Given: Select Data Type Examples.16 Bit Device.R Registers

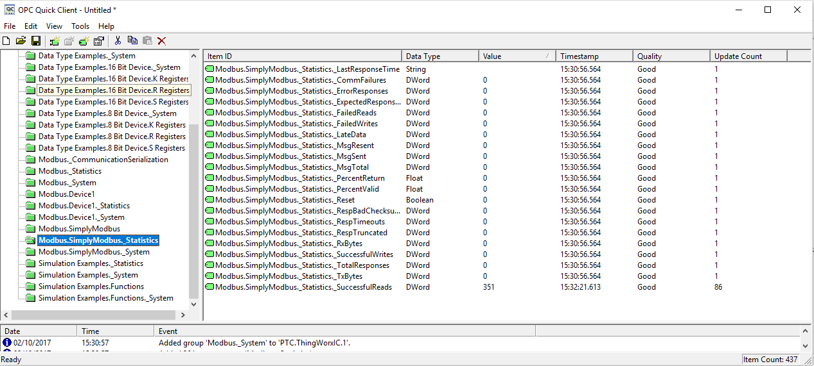Looking at the screenshot, I should tap(114, 90).
